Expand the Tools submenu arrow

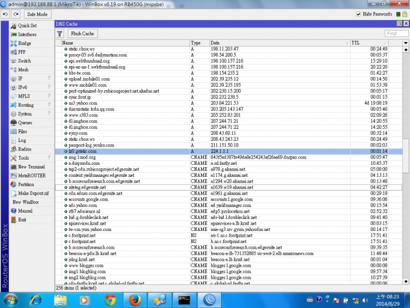50,157
